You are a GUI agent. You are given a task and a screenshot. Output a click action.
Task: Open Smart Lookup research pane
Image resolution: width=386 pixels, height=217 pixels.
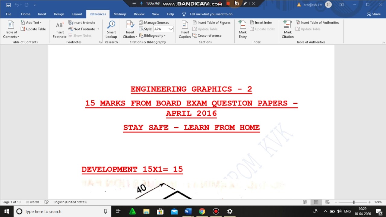pyautogui.click(x=111, y=30)
